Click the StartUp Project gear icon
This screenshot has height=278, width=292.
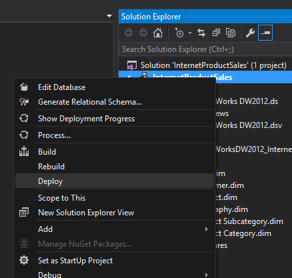tap(24, 260)
